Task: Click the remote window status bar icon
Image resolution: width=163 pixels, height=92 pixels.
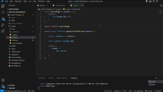Action: 2,91
